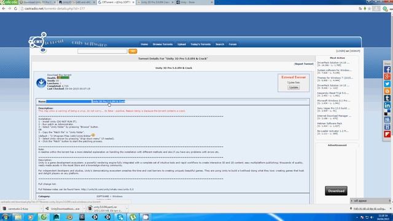Click the Update button under External Torrent
The height and width of the screenshot is (221, 393).
294,87
